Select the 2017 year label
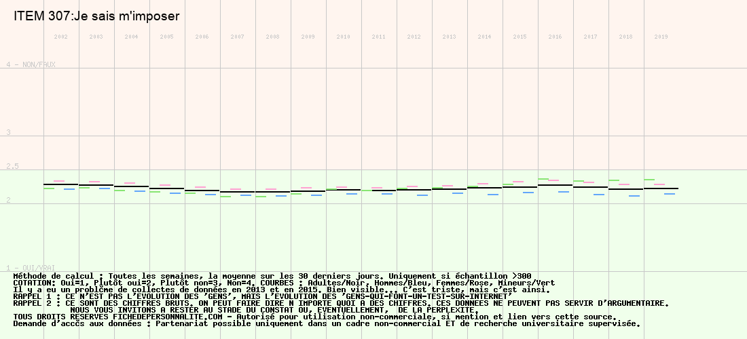The image size is (747, 339). point(591,37)
